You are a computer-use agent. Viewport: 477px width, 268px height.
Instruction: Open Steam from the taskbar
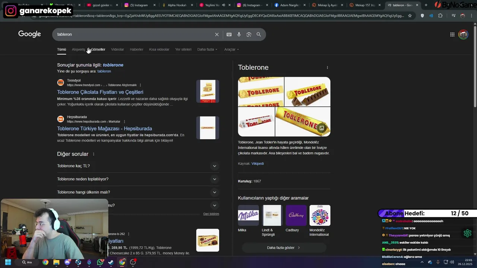(111, 262)
